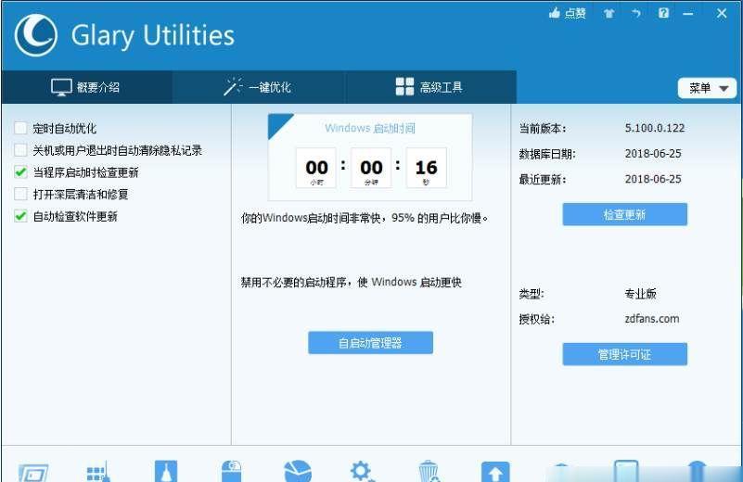Open the help question mark icon
Screen dimensions: 743x482
pos(663,13)
